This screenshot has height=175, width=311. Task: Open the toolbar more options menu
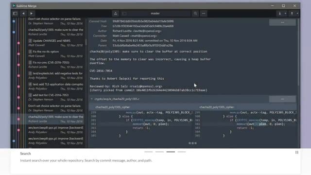click(x=204, y=14)
